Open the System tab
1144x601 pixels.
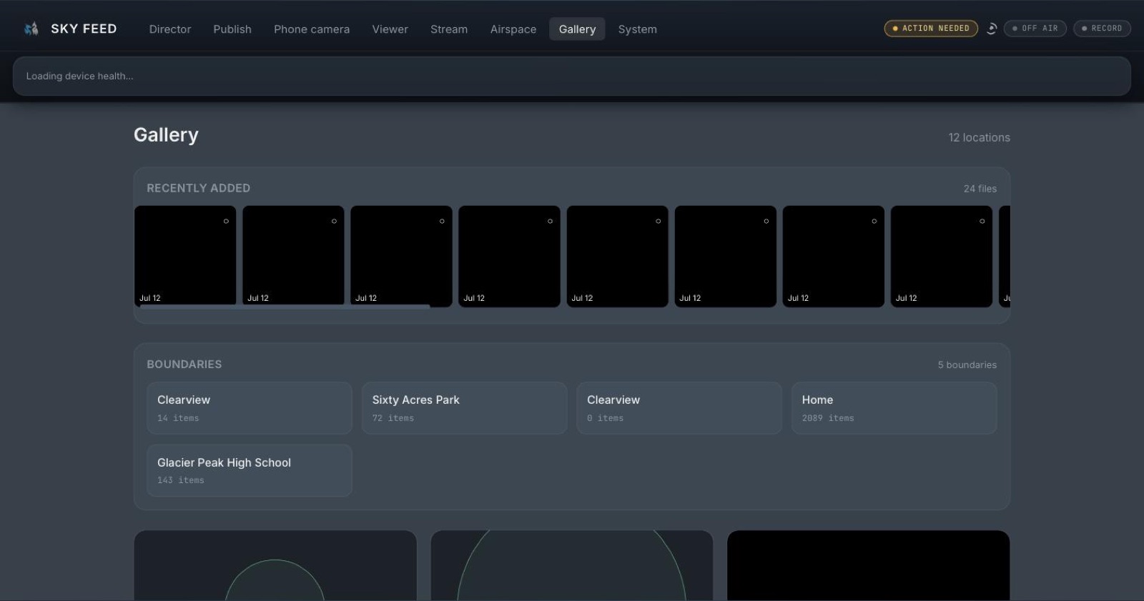pyautogui.click(x=638, y=29)
